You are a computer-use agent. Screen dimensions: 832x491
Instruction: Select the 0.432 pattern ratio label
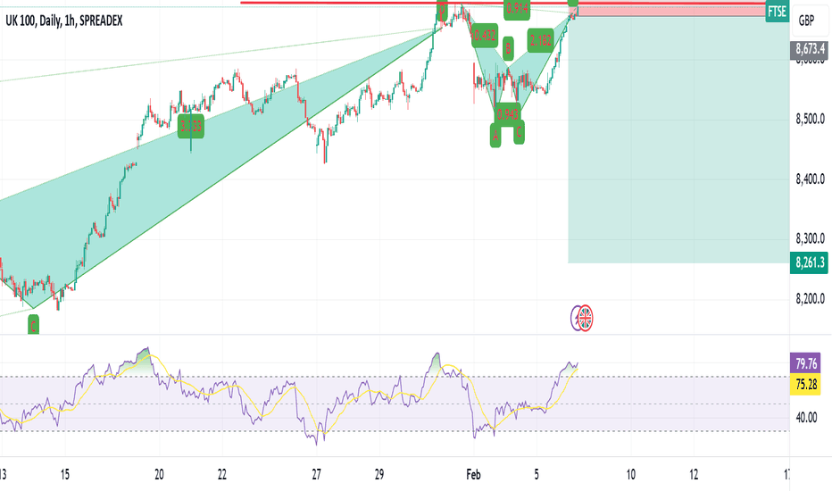pyautogui.click(x=485, y=36)
